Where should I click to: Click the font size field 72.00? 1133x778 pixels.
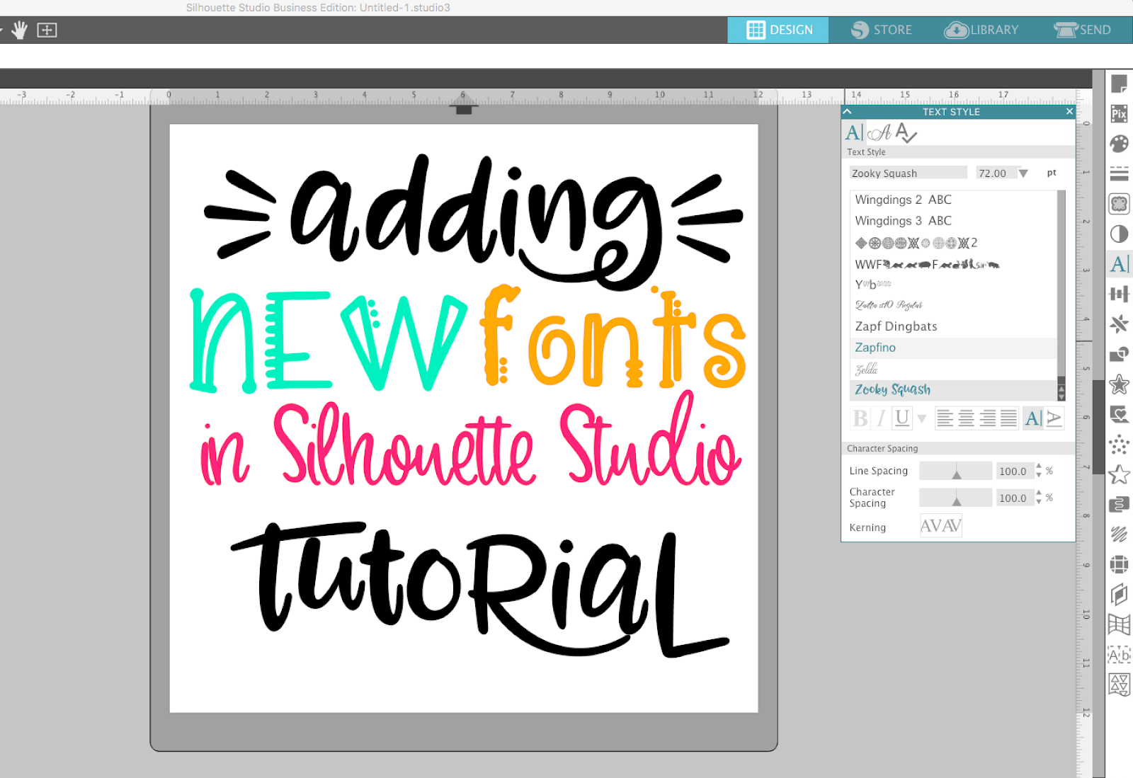coord(996,173)
